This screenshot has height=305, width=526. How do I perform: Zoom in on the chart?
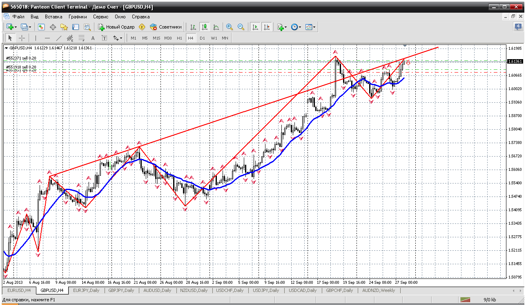point(230,27)
